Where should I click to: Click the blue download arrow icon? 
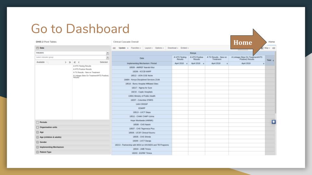[x=274, y=122]
